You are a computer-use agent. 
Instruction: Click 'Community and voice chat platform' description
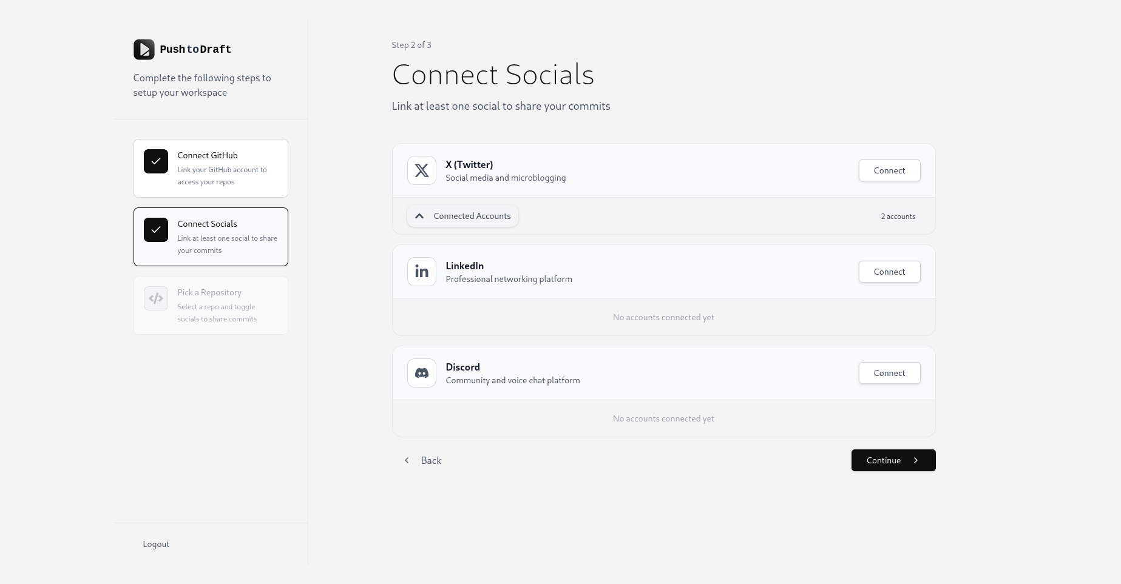point(513,380)
